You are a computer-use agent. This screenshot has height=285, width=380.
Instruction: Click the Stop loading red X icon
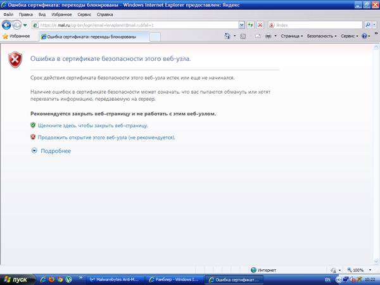pos(260,25)
